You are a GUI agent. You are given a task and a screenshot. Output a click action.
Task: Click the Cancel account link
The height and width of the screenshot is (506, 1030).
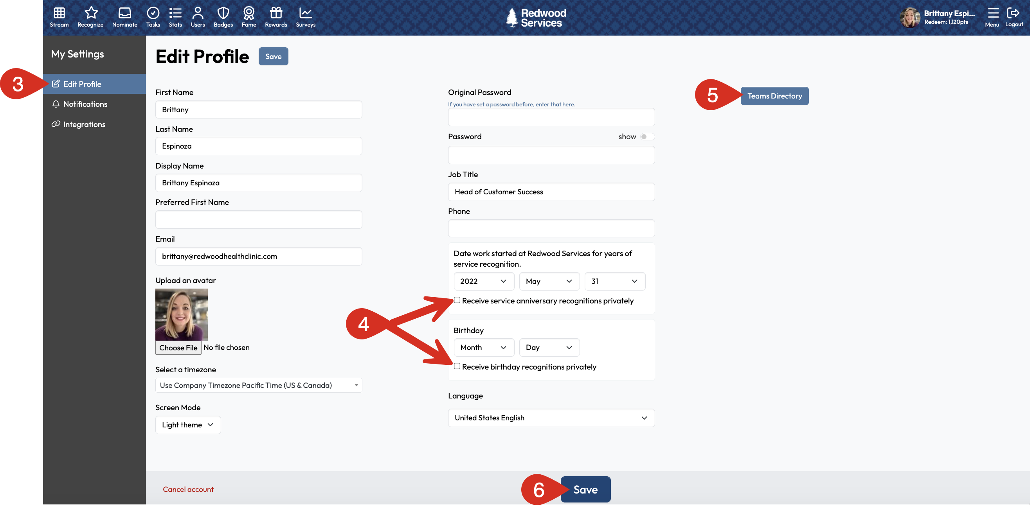pyautogui.click(x=188, y=489)
